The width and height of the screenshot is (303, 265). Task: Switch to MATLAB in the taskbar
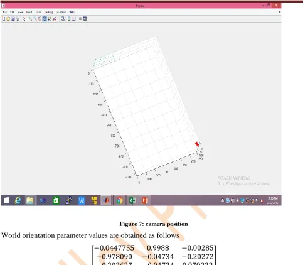pos(106,200)
